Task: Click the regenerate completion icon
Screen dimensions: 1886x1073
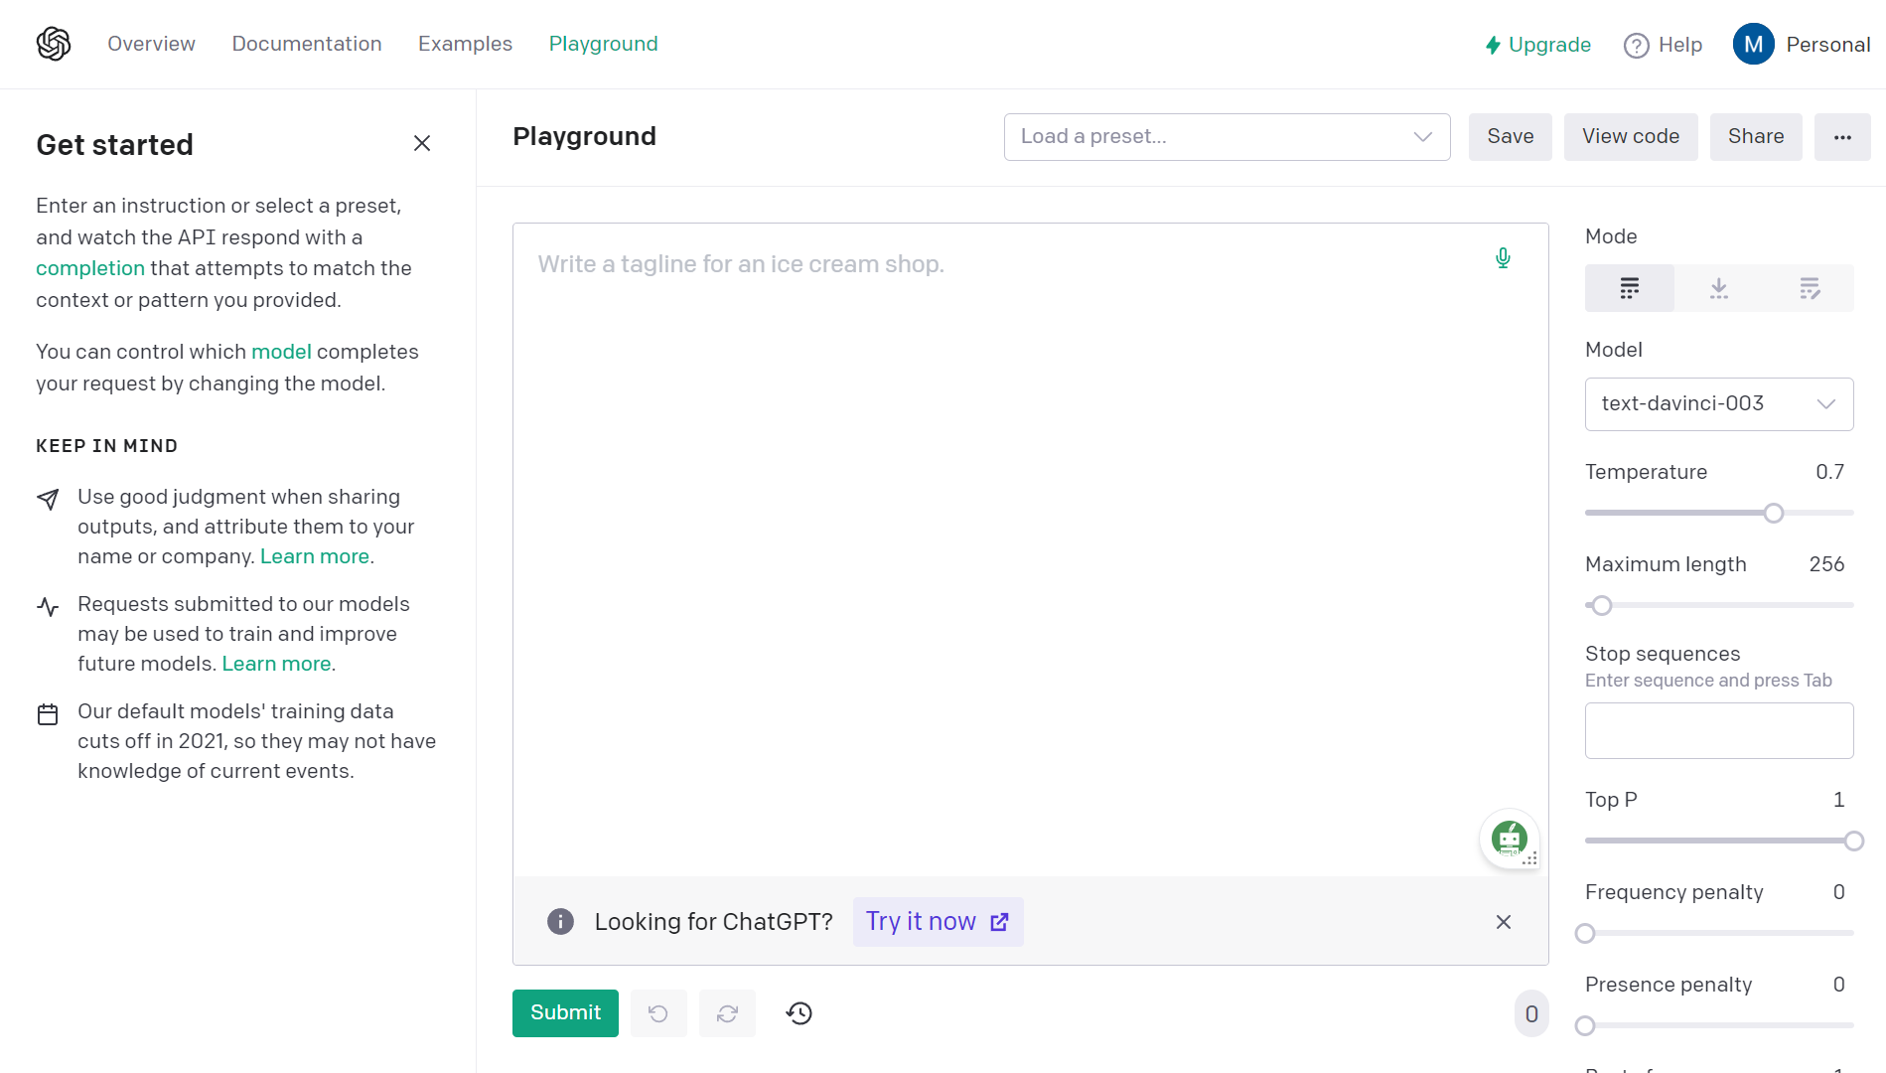Action: (727, 1012)
